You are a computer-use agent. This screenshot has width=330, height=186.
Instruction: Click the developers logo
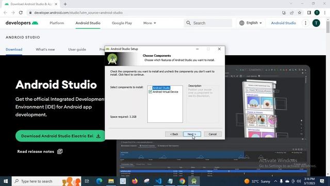click(x=22, y=23)
